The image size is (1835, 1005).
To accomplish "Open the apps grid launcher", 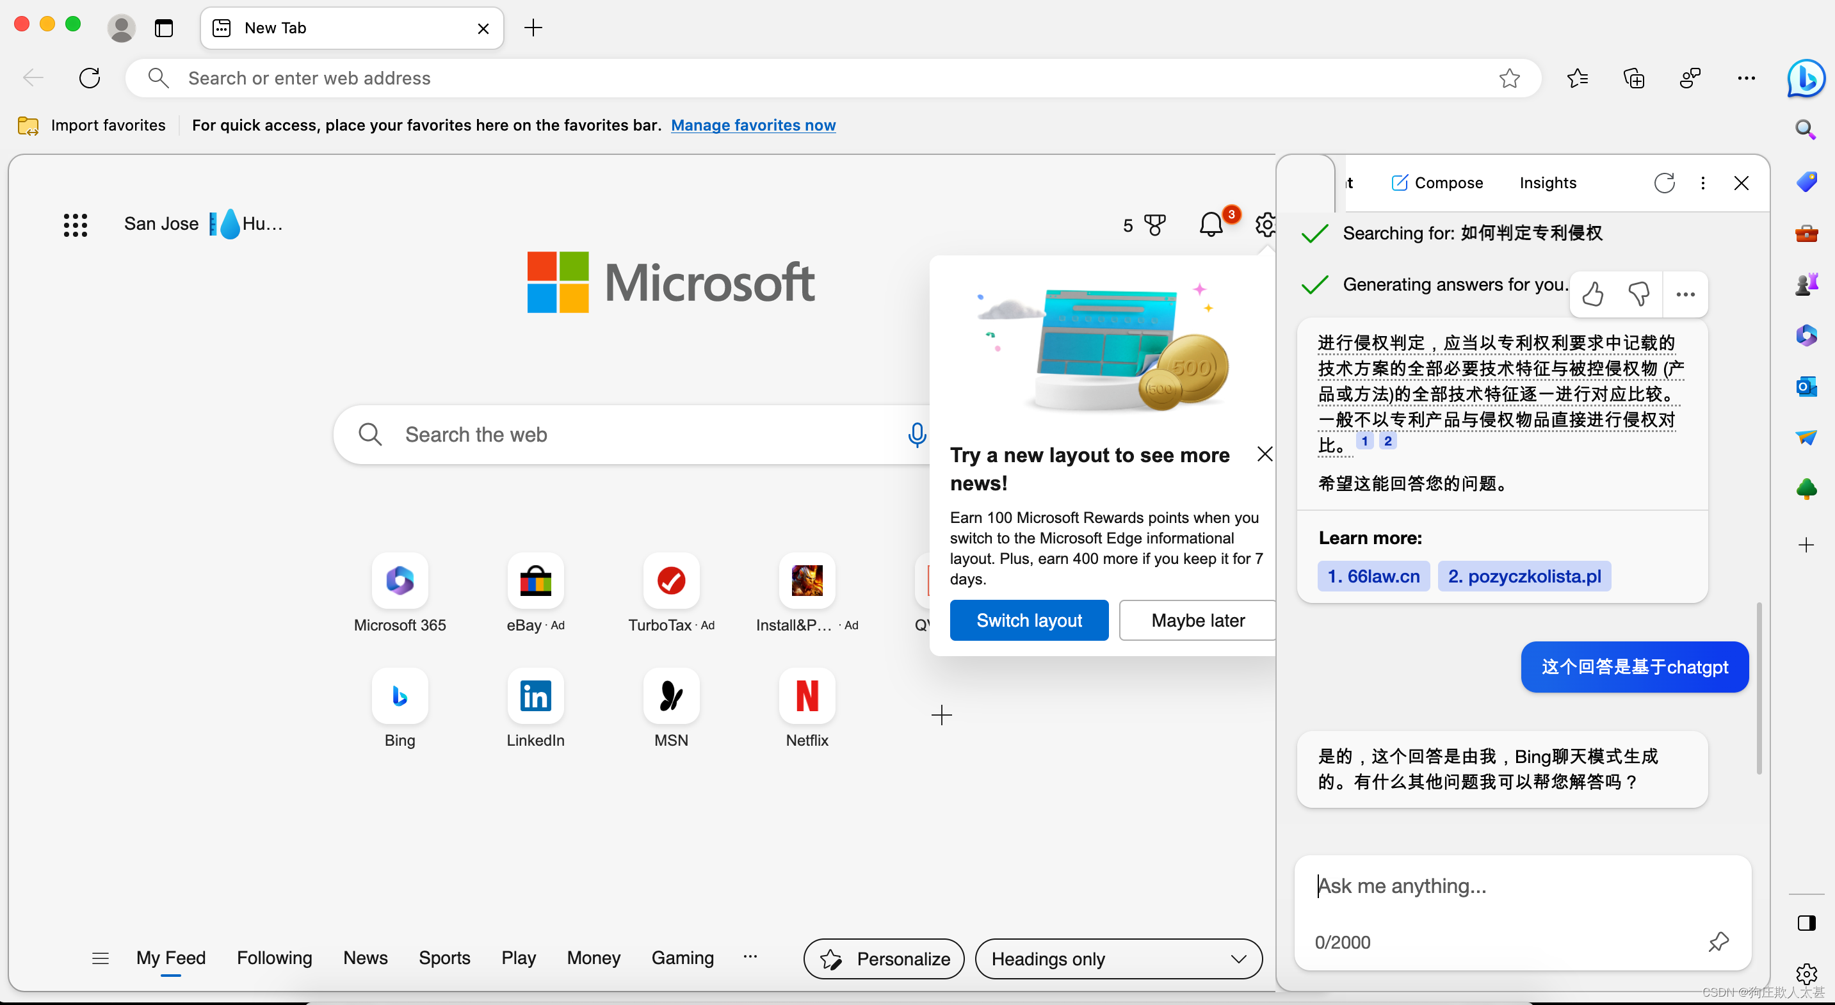I will click(76, 225).
